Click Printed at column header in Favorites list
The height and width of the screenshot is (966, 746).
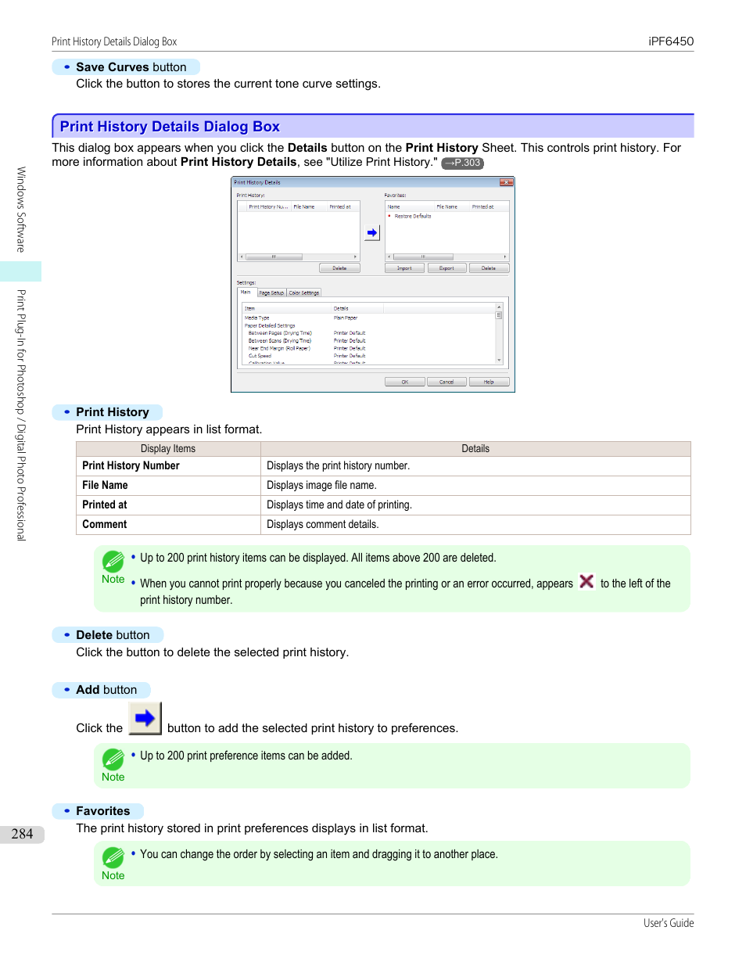coord(488,207)
